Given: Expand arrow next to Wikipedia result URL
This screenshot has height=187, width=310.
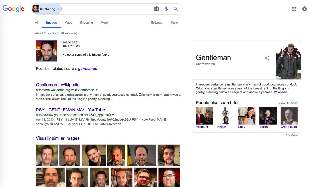Looking at the screenshot, I should tap(97, 90).
